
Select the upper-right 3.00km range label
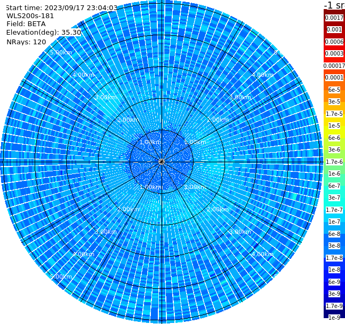click(x=240, y=97)
